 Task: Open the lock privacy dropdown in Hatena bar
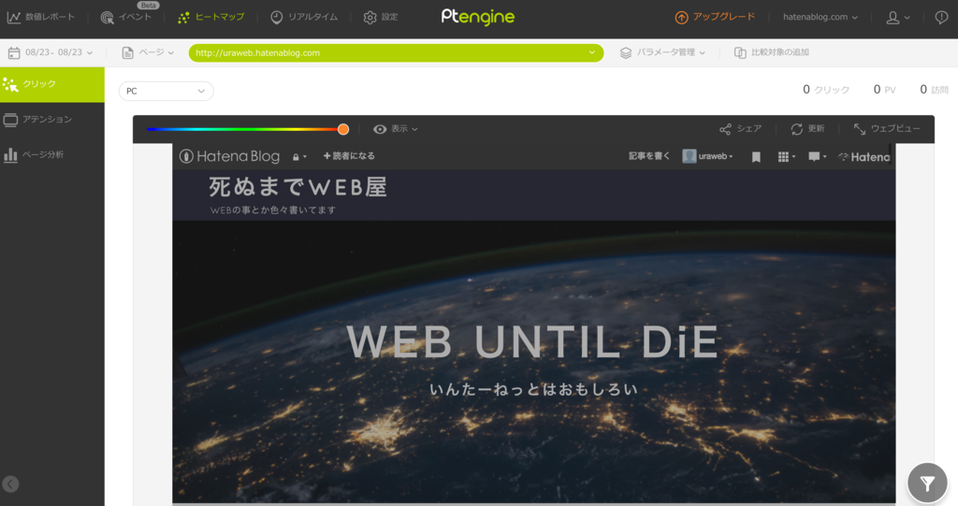298,157
